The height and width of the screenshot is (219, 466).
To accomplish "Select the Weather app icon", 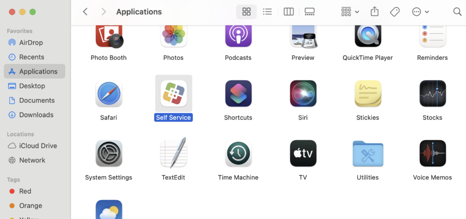I will (x=109, y=209).
